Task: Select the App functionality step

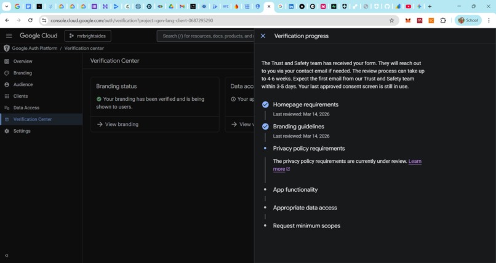Action: coord(295,190)
